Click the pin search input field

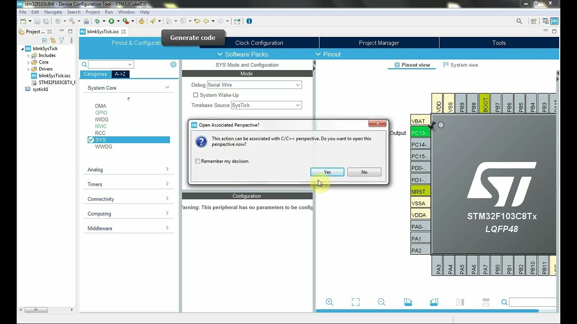tap(532, 302)
